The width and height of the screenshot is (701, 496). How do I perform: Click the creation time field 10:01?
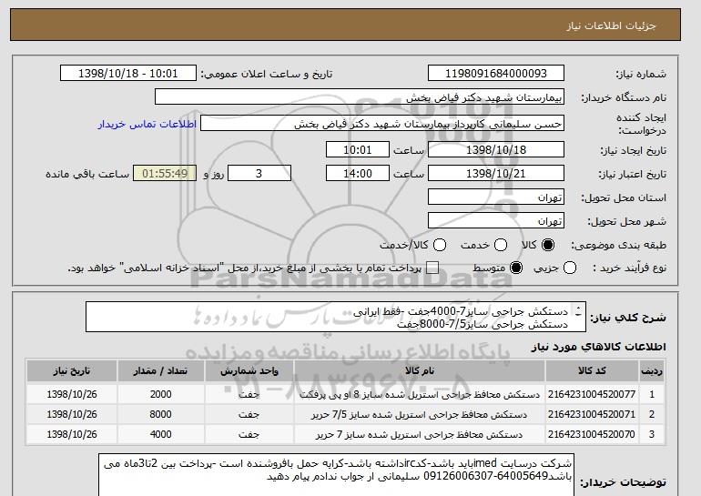(x=358, y=149)
